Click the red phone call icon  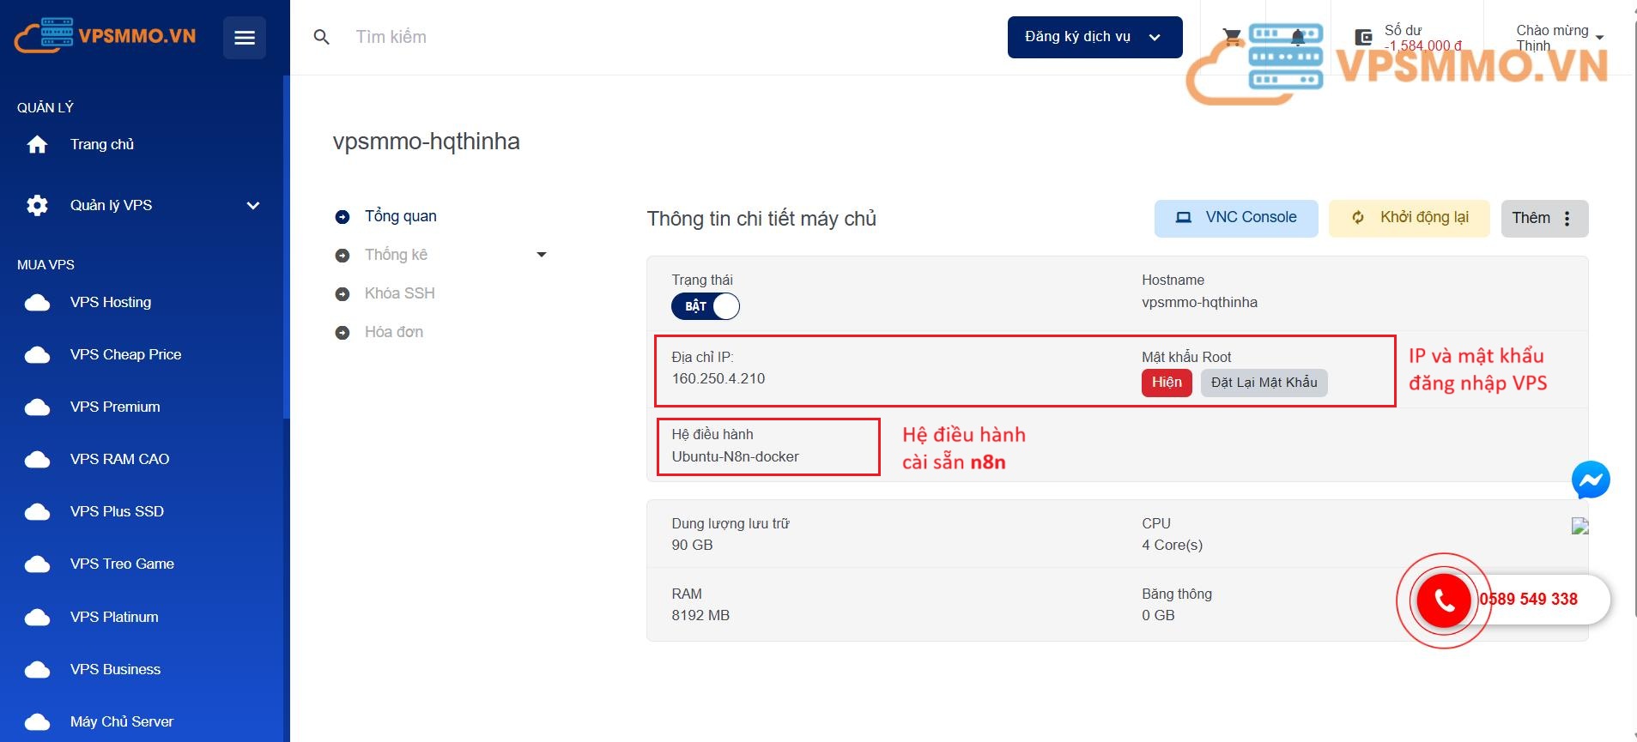(x=1444, y=600)
